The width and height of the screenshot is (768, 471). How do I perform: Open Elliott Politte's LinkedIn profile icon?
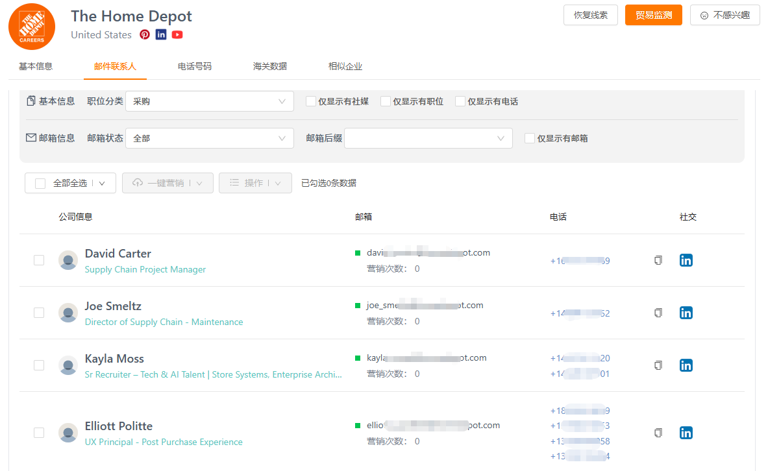tap(686, 433)
